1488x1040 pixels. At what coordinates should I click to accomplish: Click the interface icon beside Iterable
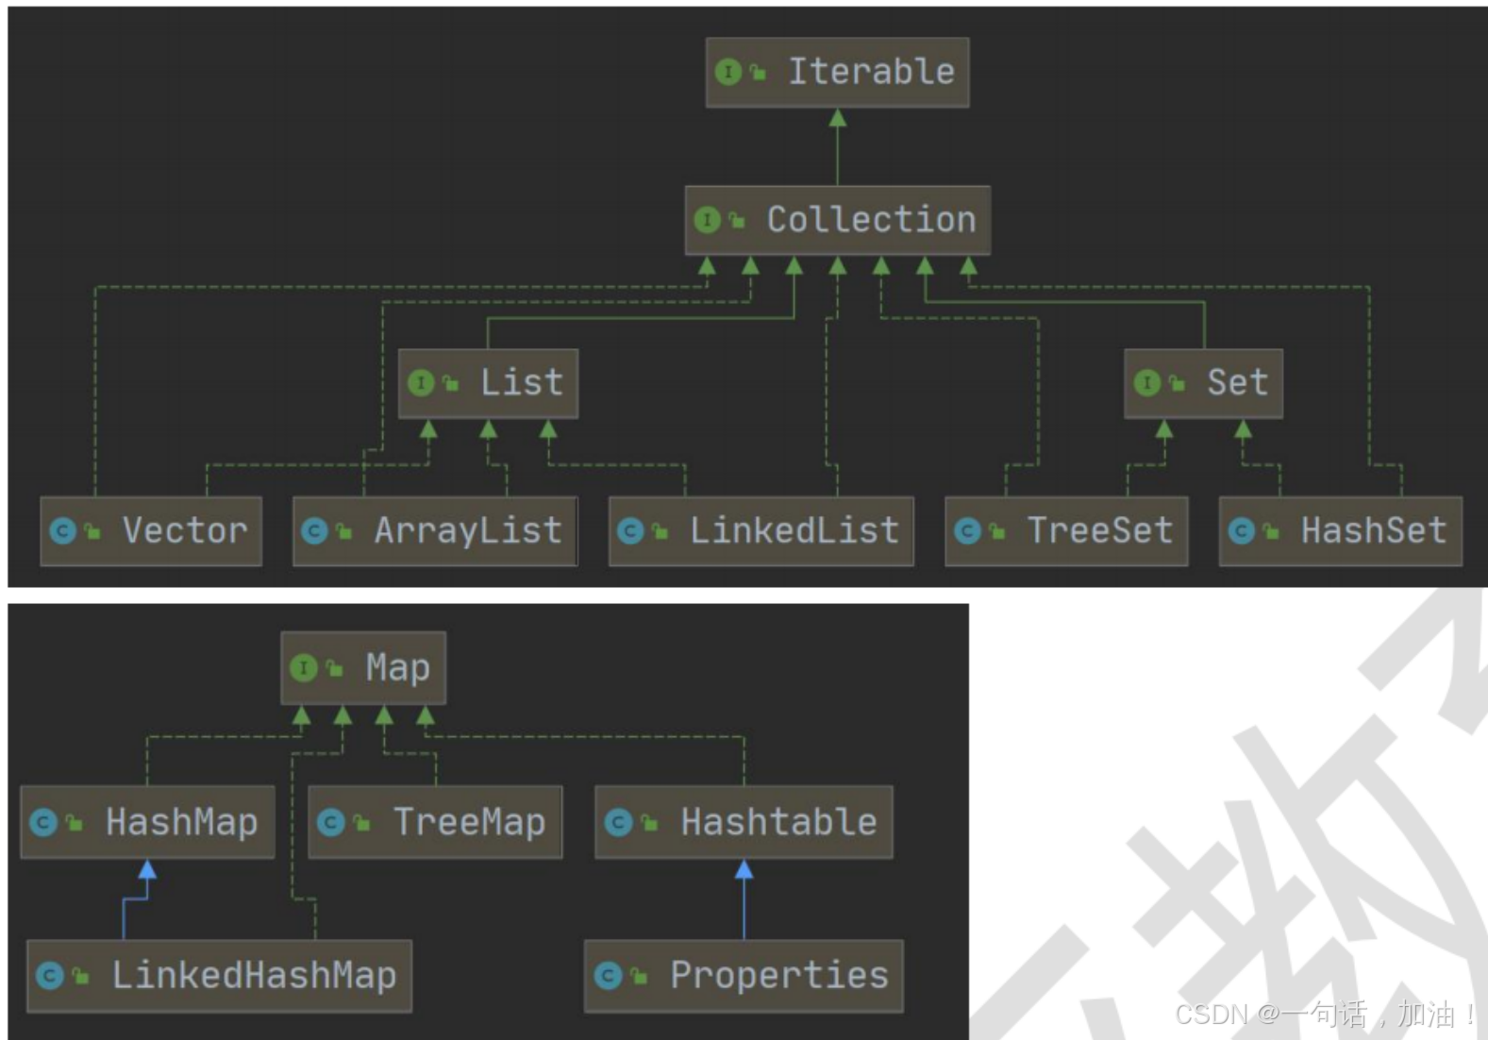coord(728,72)
